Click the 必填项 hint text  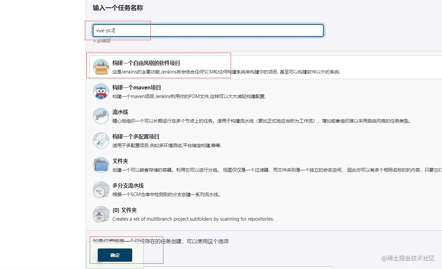tap(102, 41)
